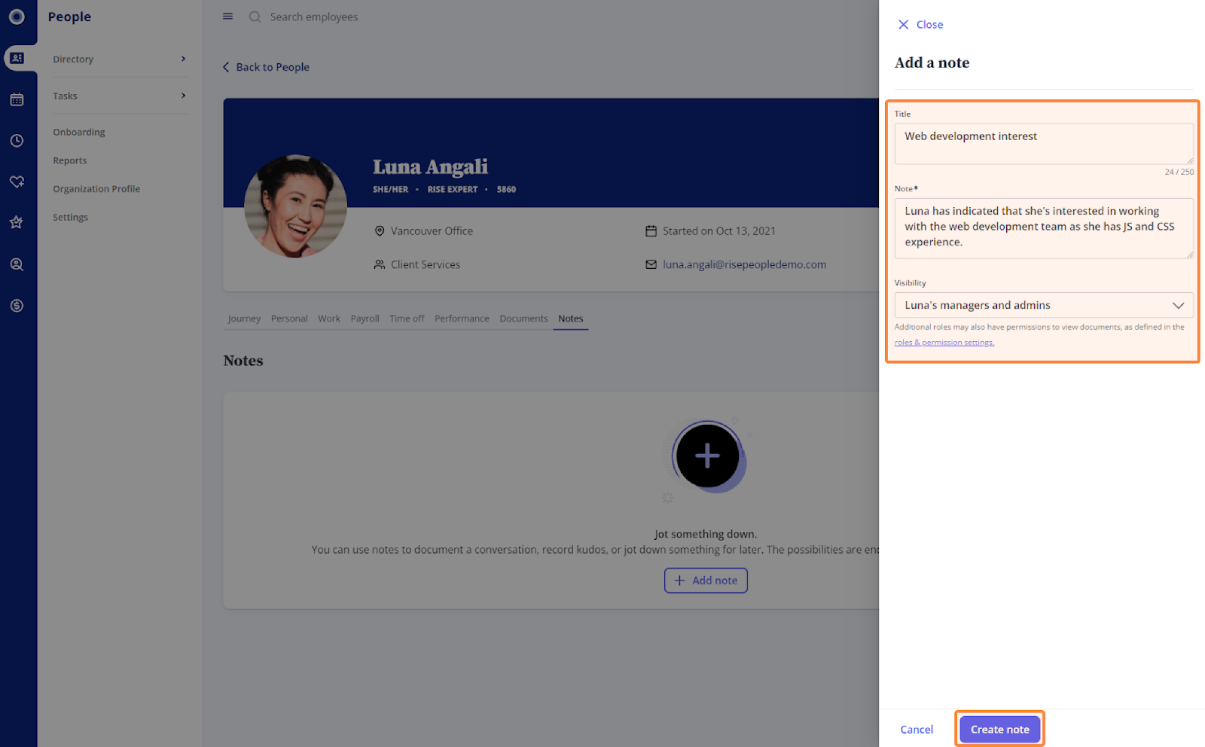Image resolution: width=1205 pixels, height=747 pixels.
Task: Click the Search employees field
Action: [x=314, y=17]
